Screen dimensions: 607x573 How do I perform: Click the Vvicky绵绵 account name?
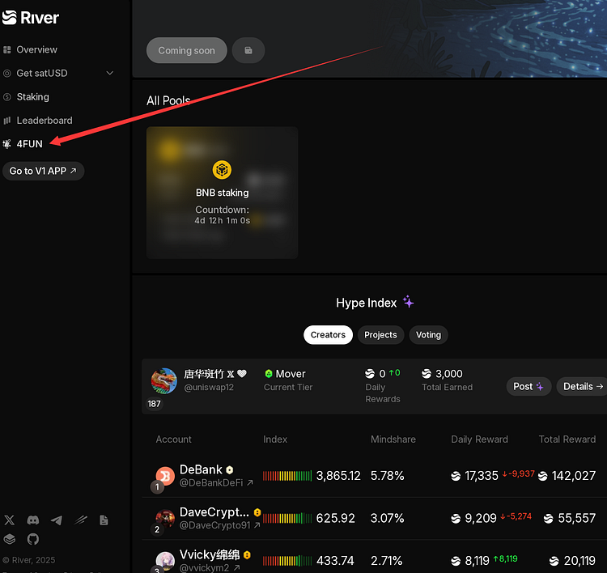pyautogui.click(x=210, y=555)
